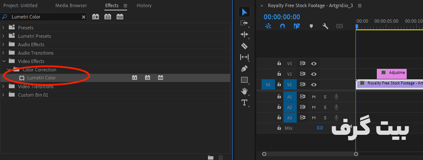
Task: Toggle sync lock for V2 track
Action: coord(302,74)
